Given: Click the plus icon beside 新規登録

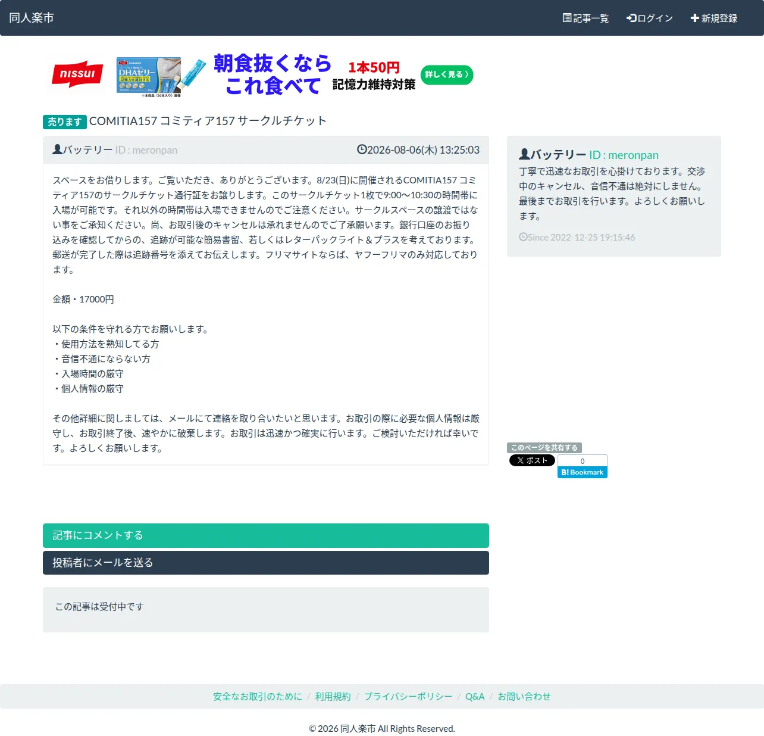Looking at the screenshot, I should pos(694,18).
